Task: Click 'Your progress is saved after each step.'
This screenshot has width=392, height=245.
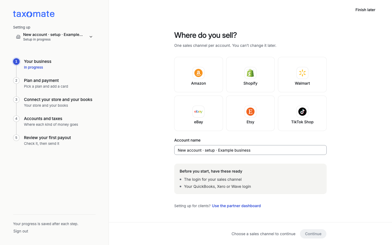Action: (46, 224)
